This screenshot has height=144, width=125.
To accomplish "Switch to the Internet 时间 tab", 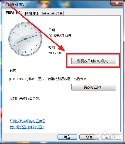I will click(52, 13).
